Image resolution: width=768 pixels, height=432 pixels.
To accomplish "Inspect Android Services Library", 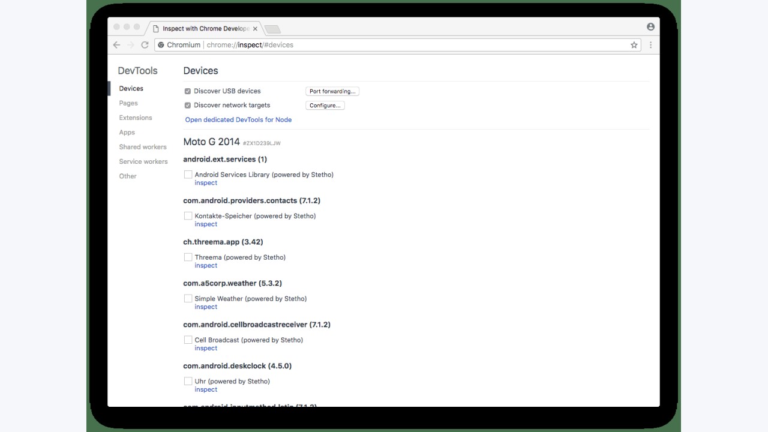I will (x=206, y=183).
